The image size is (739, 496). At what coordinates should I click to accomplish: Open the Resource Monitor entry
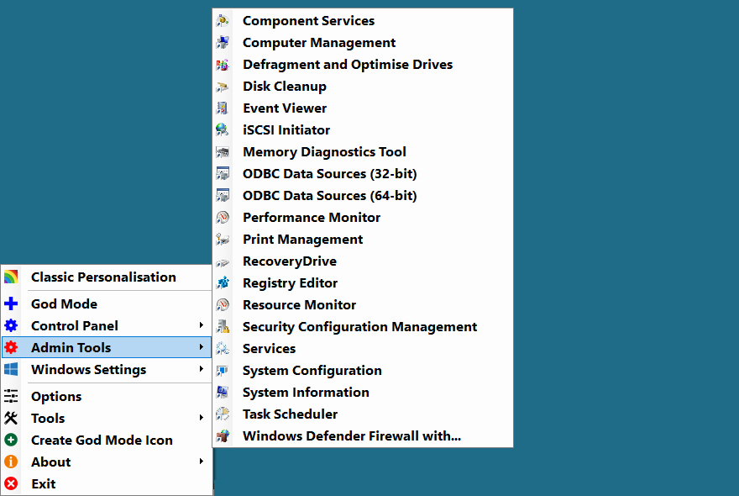tap(363, 305)
